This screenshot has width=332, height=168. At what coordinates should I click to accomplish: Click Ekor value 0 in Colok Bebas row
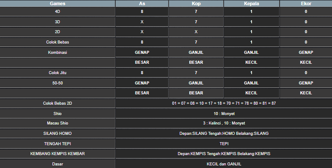[x=306, y=42]
